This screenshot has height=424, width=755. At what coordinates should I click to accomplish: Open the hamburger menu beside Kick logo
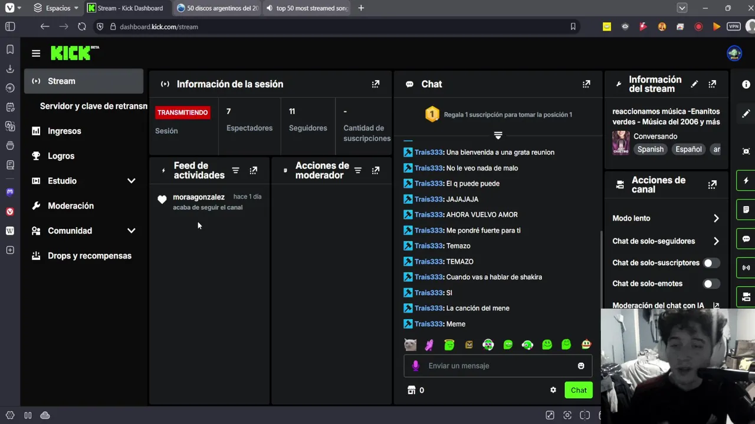click(x=36, y=53)
